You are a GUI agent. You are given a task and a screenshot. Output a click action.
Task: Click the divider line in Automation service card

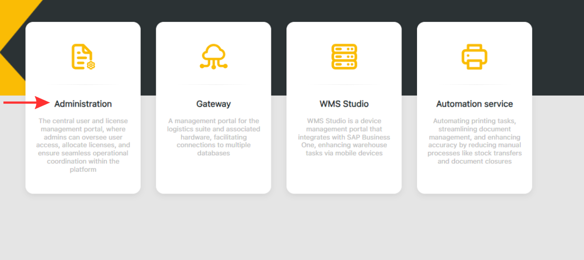[x=474, y=85]
